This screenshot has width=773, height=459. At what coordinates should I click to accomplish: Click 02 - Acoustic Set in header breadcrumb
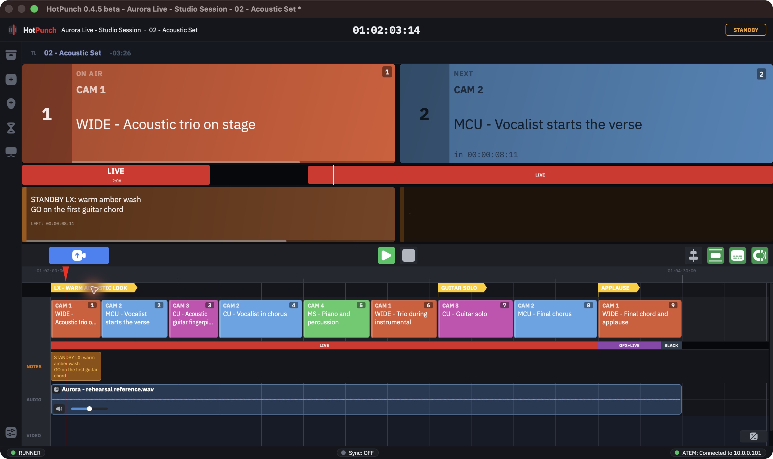pyautogui.click(x=173, y=30)
